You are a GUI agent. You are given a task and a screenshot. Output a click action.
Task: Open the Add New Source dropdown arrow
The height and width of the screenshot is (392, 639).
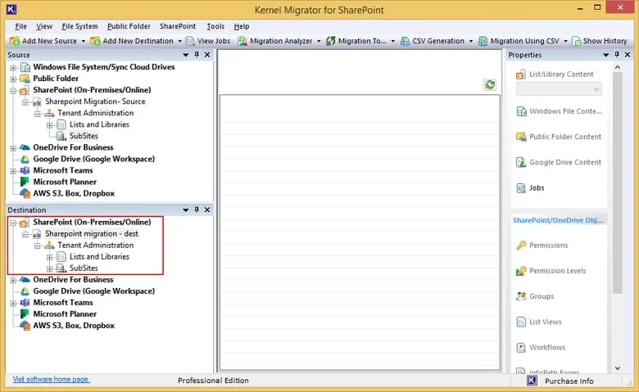(x=83, y=41)
